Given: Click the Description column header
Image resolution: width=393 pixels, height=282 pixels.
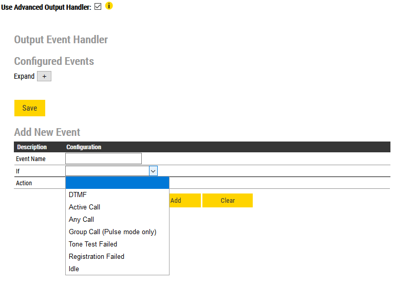Looking at the screenshot, I should click(32, 147).
